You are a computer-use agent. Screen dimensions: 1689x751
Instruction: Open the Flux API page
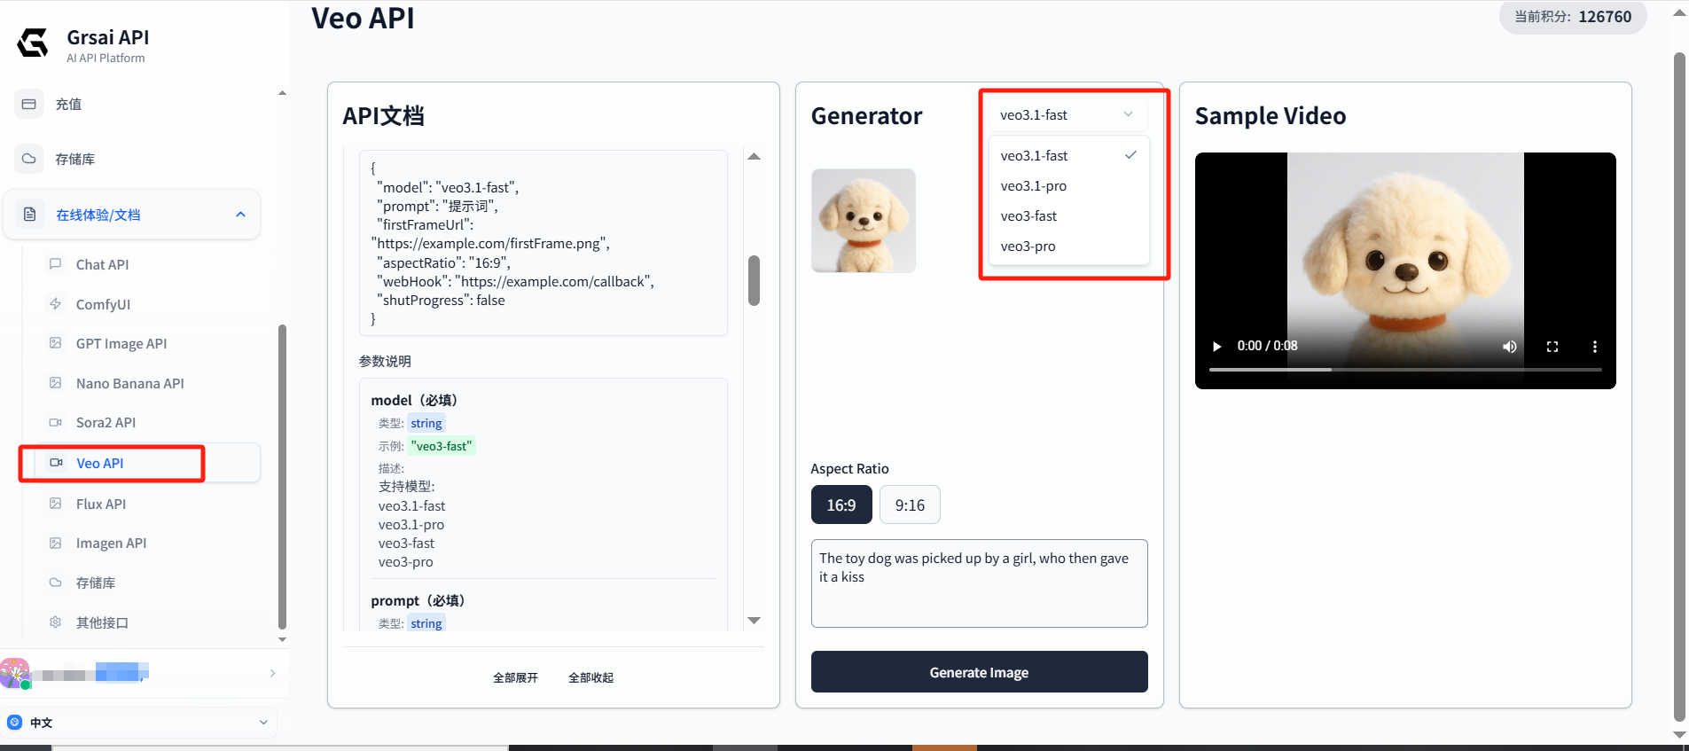(101, 504)
